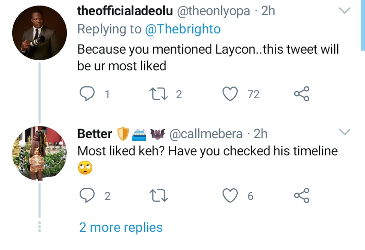Open the @Thebrighto profile link
The width and height of the screenshot is (365, 250).
(x=183, y=29)
